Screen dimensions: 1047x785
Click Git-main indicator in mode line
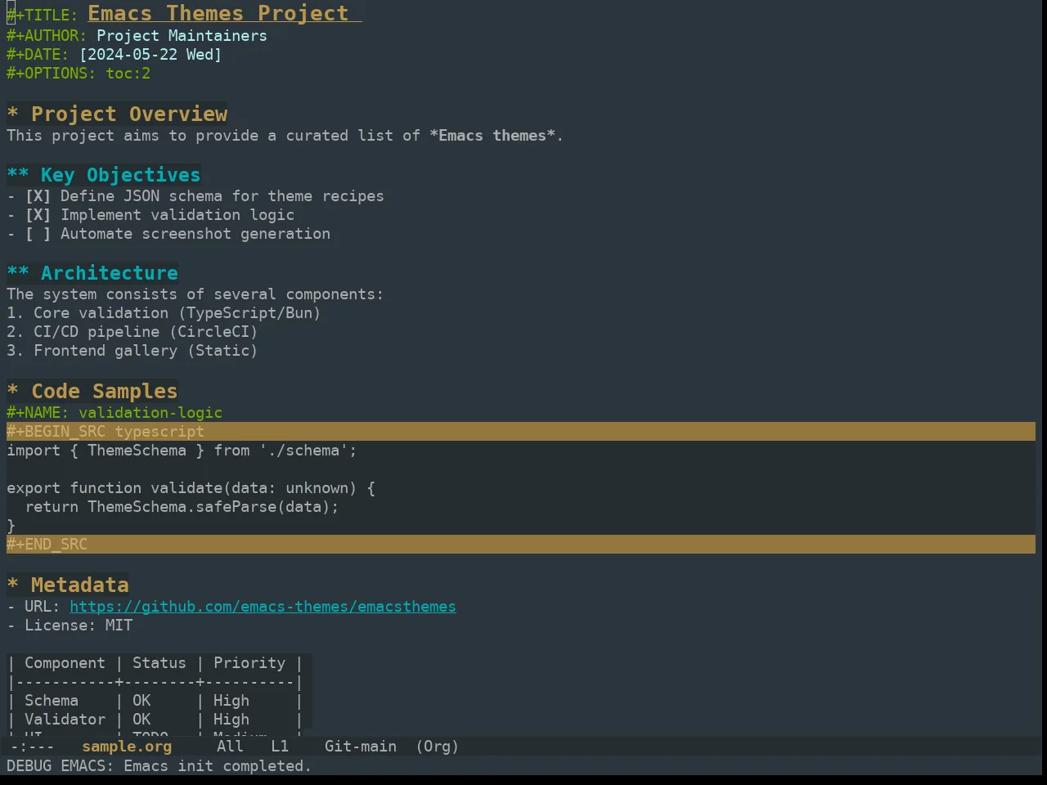click(361, 747)
